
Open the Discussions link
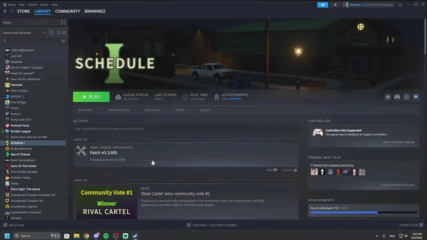tap(152, 110)
